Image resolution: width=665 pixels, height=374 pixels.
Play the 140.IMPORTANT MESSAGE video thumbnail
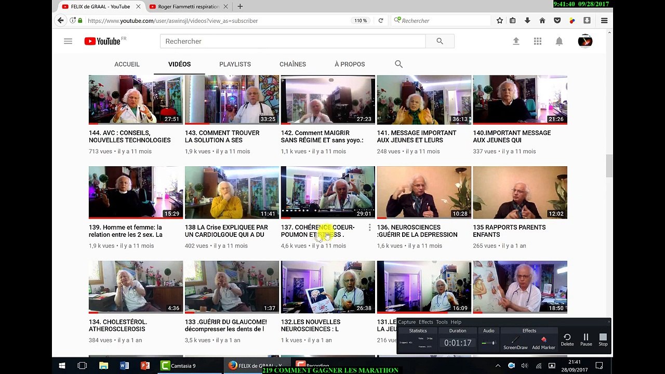click(520, 100)
